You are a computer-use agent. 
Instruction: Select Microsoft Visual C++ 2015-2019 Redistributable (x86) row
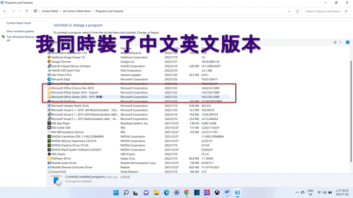point(138,114)
